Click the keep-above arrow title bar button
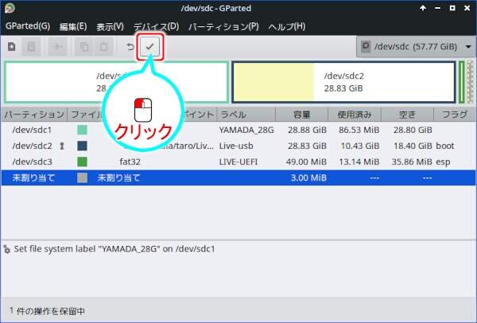Screen dimensions: 477x323 (x=423, y=8)
